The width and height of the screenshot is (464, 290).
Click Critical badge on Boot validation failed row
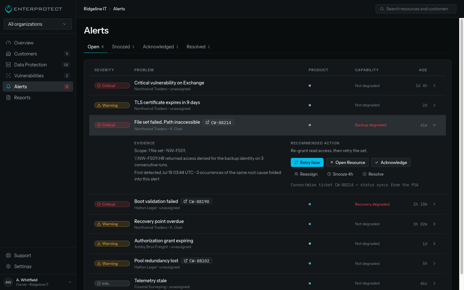coord(112,204)
